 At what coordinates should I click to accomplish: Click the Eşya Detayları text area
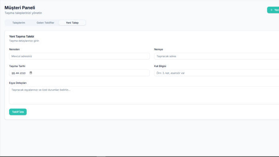pyautogui.click(x=144, y=95)
